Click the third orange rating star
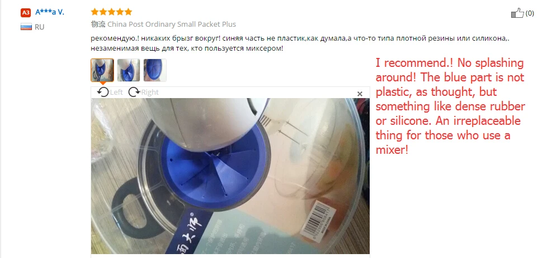Image resolution: width=552 pixels, height=258 pixels. [x=112, y=12]
